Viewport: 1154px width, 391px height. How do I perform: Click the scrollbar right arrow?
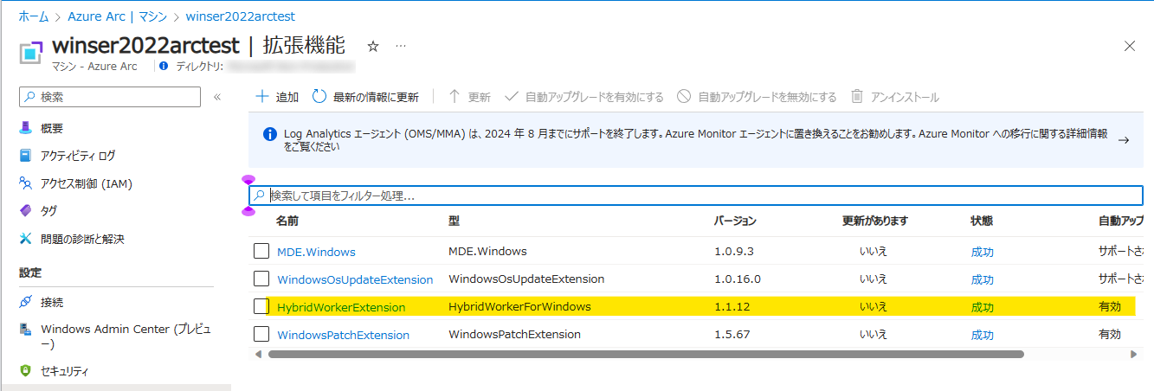(x=1134, y=354)
